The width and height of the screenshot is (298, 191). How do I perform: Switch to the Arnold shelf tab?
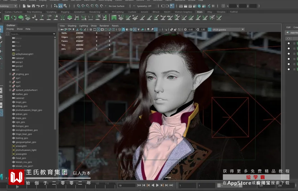pos(144,12)
